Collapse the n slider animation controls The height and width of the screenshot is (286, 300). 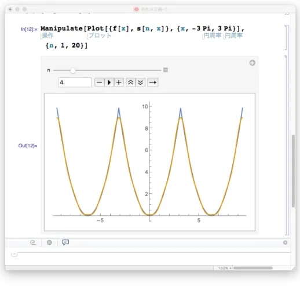tap(166, 70)
